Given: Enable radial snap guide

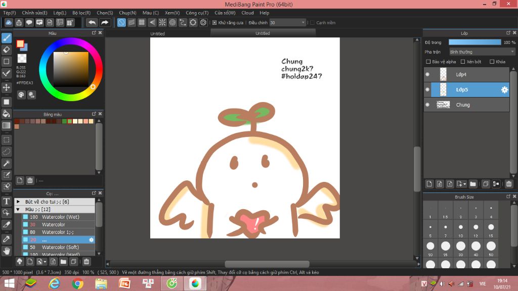Looking at the screenshot, I should click(x=162, y=22).
